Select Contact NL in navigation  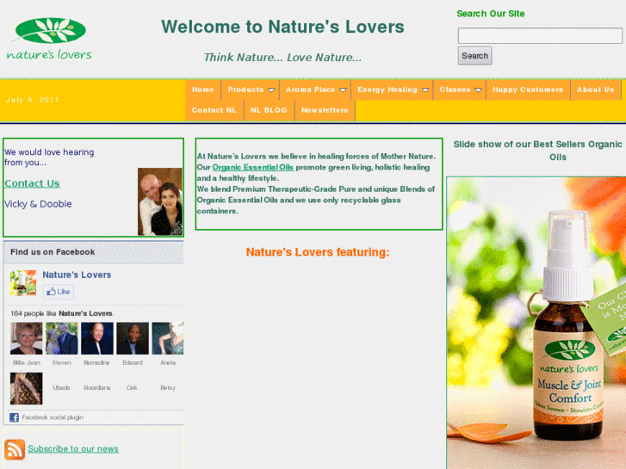(214, 110)
